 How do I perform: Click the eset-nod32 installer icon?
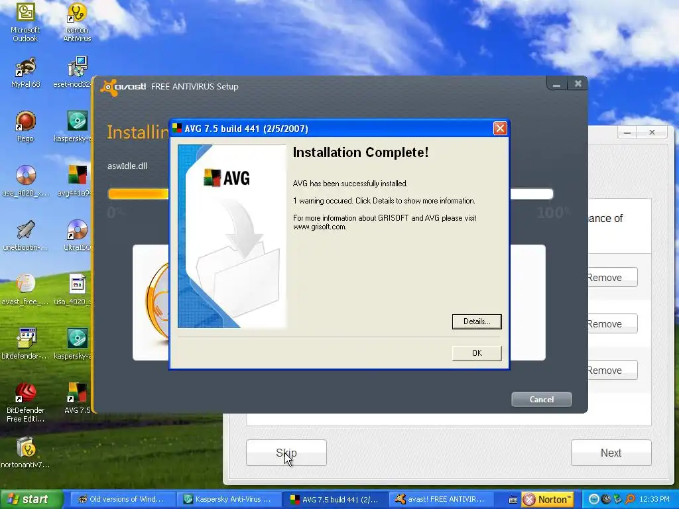[77, 67]
